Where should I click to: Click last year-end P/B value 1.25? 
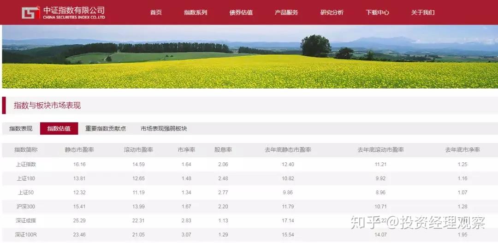coord(462,165)
